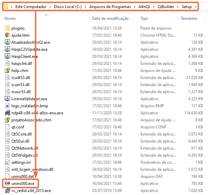Click the Chrome HTML Do... type text
208x195 pixels.
pos(158,35)
